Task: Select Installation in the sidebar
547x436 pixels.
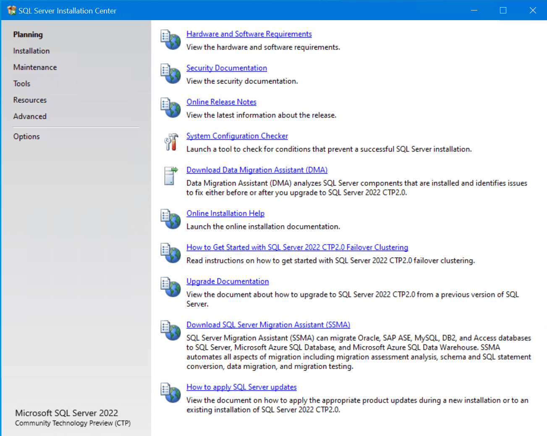Action: (x=31, y=51)
